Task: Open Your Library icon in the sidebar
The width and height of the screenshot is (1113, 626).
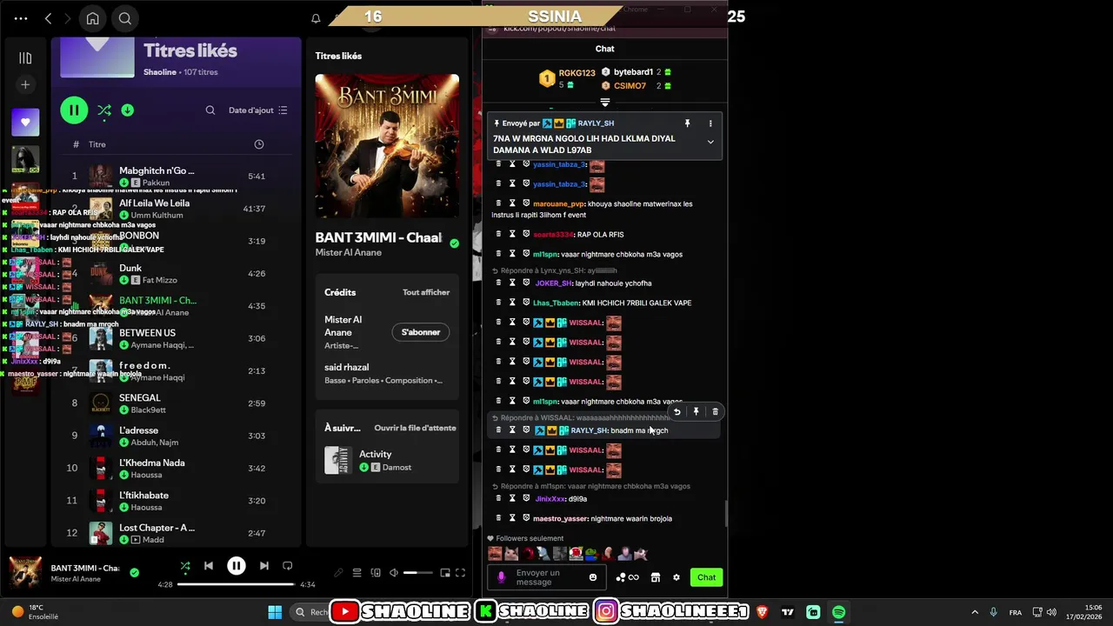Action: [25, 58]
